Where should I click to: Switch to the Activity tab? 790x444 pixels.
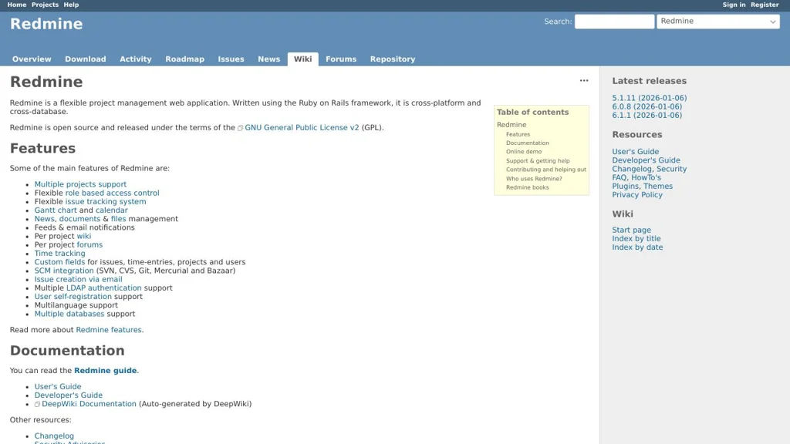(136, 59)
